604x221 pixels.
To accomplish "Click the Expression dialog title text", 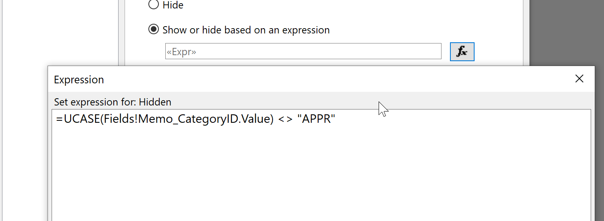I will pyautogui.click(x=79, y=80).
